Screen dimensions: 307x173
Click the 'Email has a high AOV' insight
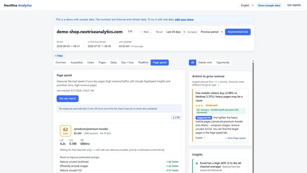[221, 165]
